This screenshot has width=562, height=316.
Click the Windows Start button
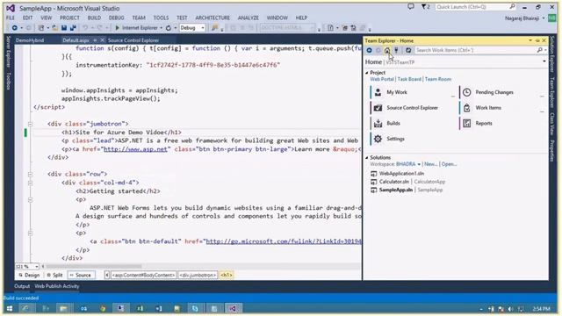tap(10, 308)
